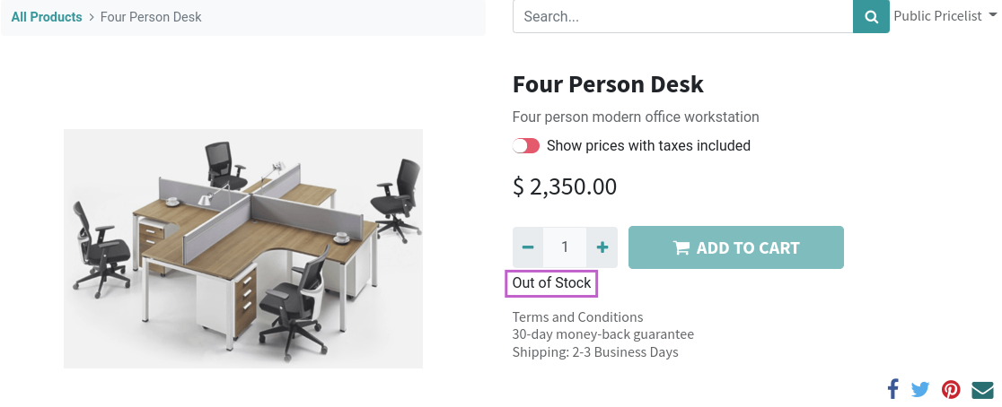Image resolution: width=1002 pixels, height=407 pixels.
Task: Toggle show prices with taxes included
Action: (526, 145)
